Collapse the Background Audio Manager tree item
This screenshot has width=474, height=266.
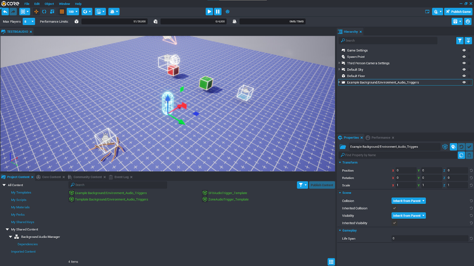[10, 236]
